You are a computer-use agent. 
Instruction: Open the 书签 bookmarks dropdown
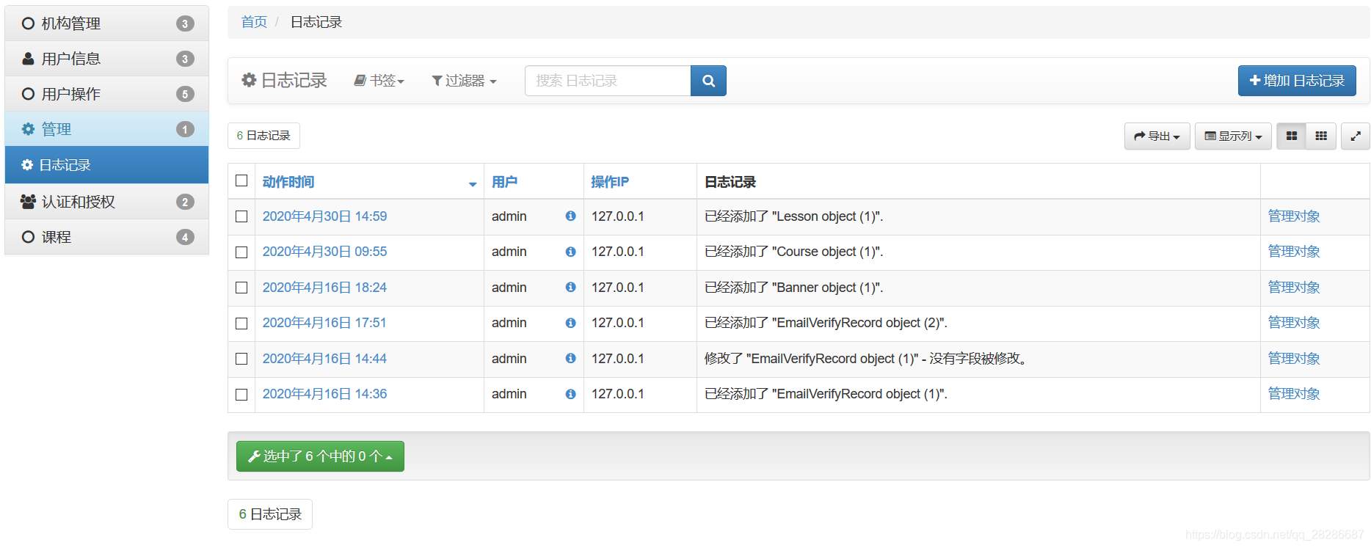(379, 81)
